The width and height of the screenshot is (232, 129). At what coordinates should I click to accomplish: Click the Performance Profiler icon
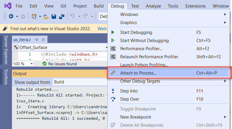[113, 48]
